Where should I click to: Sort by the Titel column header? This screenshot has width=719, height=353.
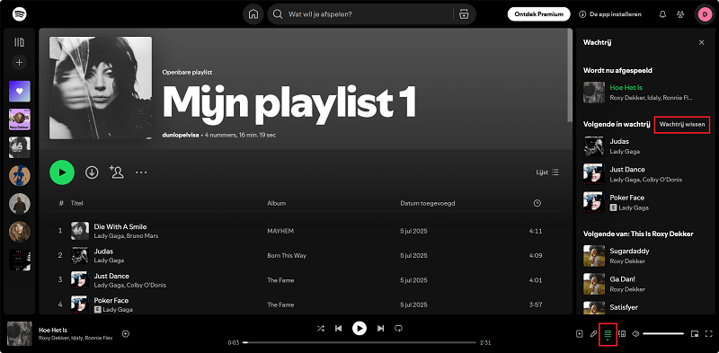[76, 203]
